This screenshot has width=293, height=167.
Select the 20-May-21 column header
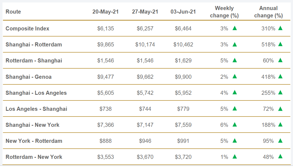[x=106, y=12]
